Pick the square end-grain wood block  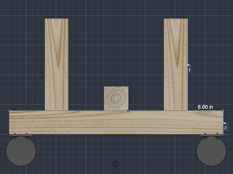(x=116, y=98)
